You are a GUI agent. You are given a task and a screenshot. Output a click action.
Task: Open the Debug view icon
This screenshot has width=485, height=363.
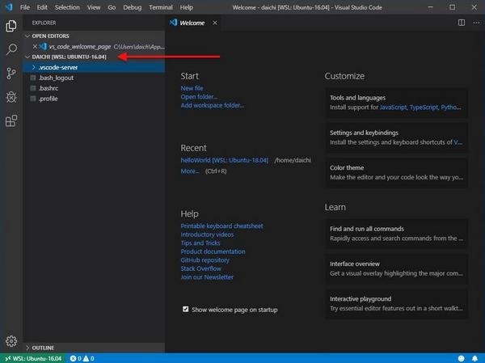(x=11, y=97)
